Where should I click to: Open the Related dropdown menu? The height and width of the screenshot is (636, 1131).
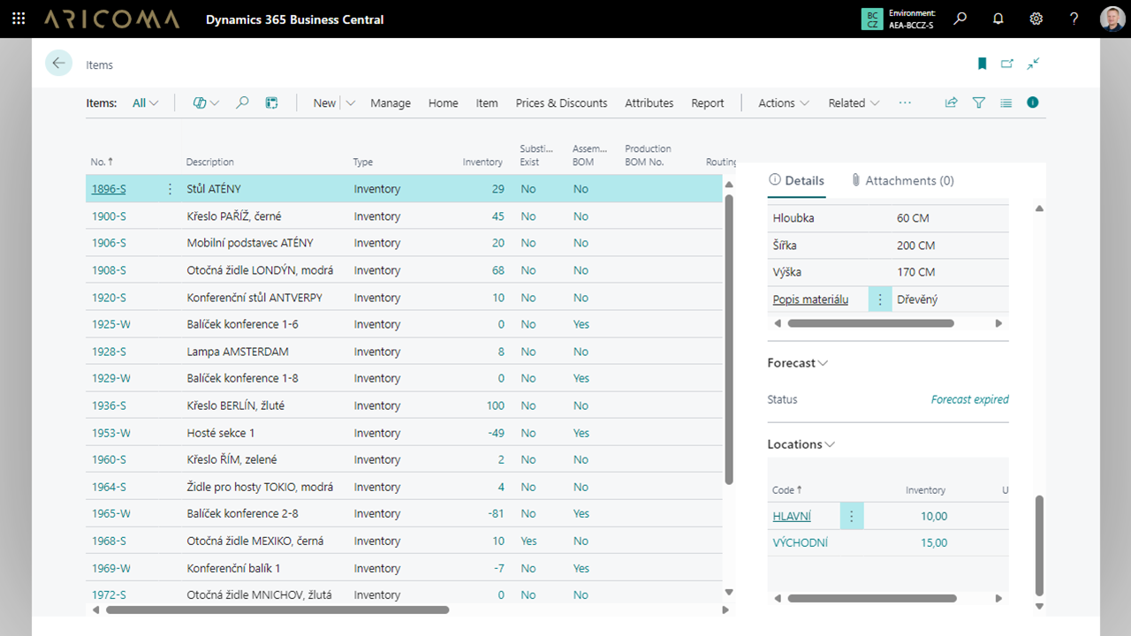coord(854,102)
